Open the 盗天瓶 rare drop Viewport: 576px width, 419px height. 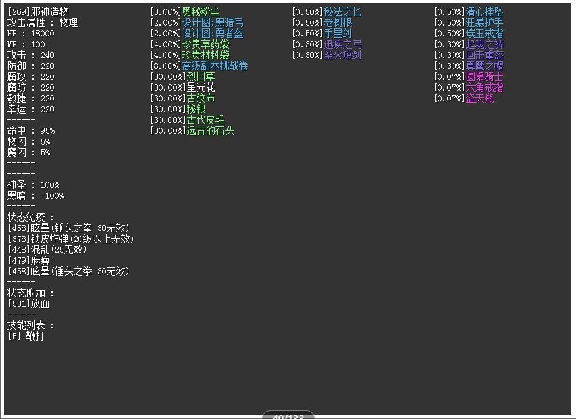point(479,98)
